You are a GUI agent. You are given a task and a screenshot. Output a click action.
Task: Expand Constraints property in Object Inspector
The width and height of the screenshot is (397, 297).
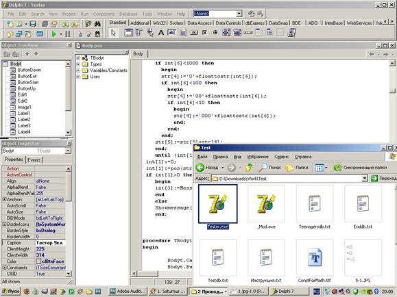(4, 268)
